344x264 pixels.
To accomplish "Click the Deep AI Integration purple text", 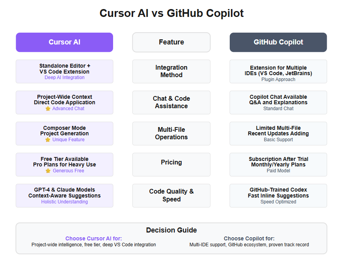I will click(x=65, y=78).
